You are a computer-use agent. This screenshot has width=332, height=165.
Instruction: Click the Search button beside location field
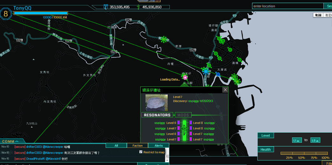(x=328, y=6)
